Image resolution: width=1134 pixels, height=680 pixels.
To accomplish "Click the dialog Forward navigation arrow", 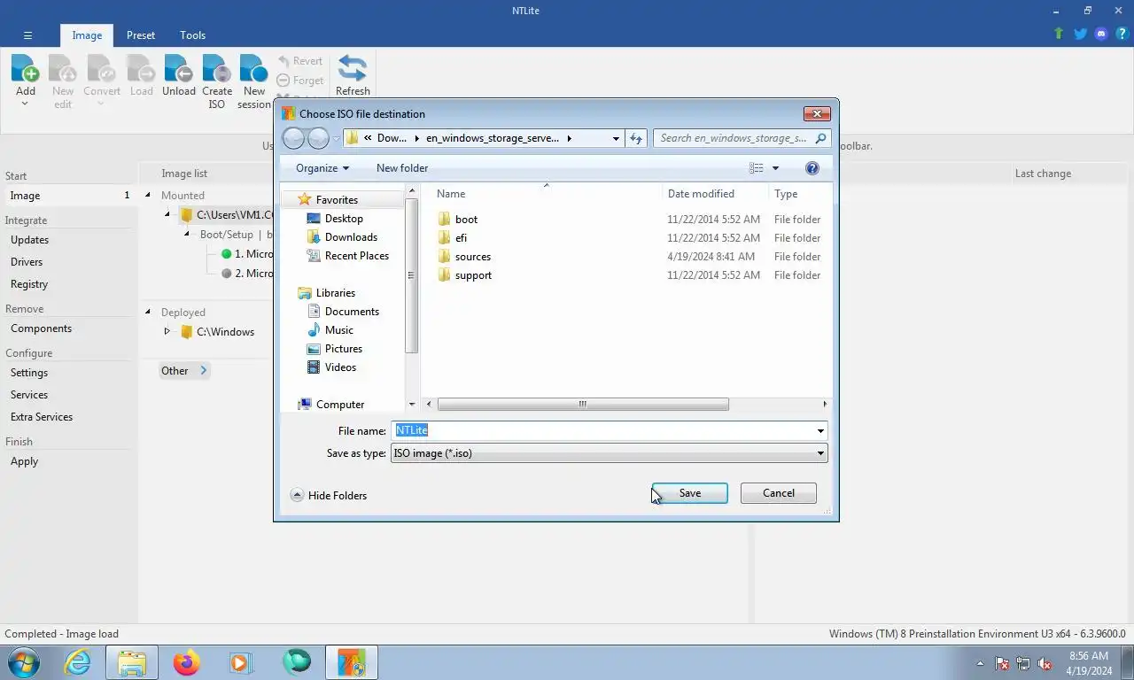I will 318,138.
